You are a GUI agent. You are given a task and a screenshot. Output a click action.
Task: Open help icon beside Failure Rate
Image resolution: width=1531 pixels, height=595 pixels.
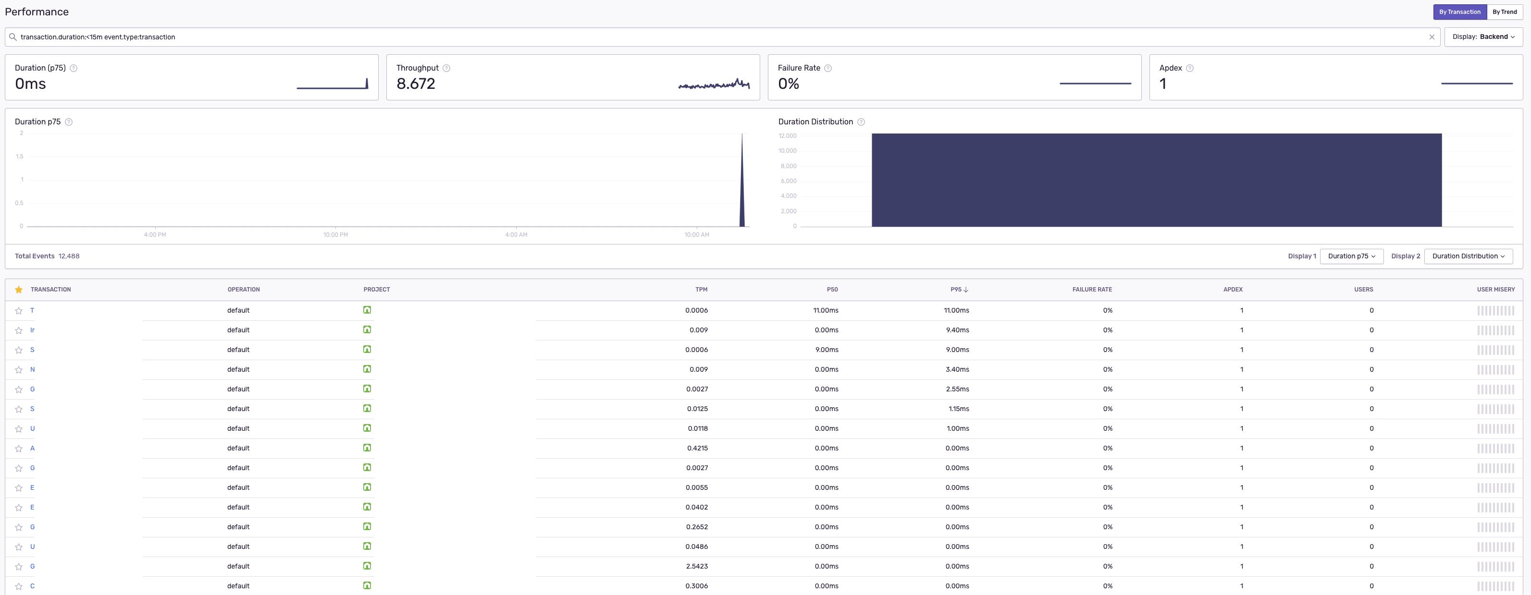pos(828,68)
